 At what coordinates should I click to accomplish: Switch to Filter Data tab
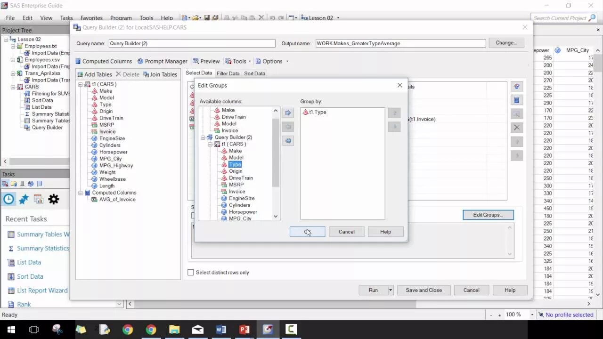click(x=228, y=73)
